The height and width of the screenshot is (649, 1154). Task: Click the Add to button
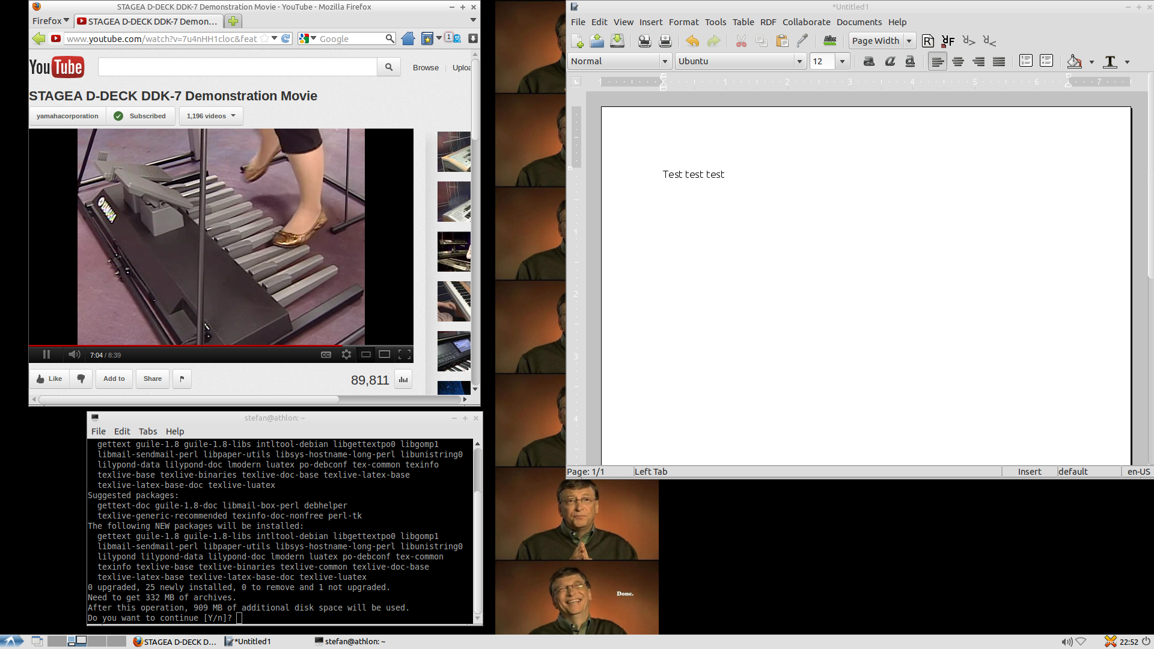(x=114, y=379)
